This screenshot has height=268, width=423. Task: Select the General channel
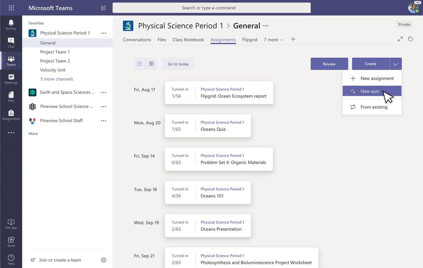(67, 43)
